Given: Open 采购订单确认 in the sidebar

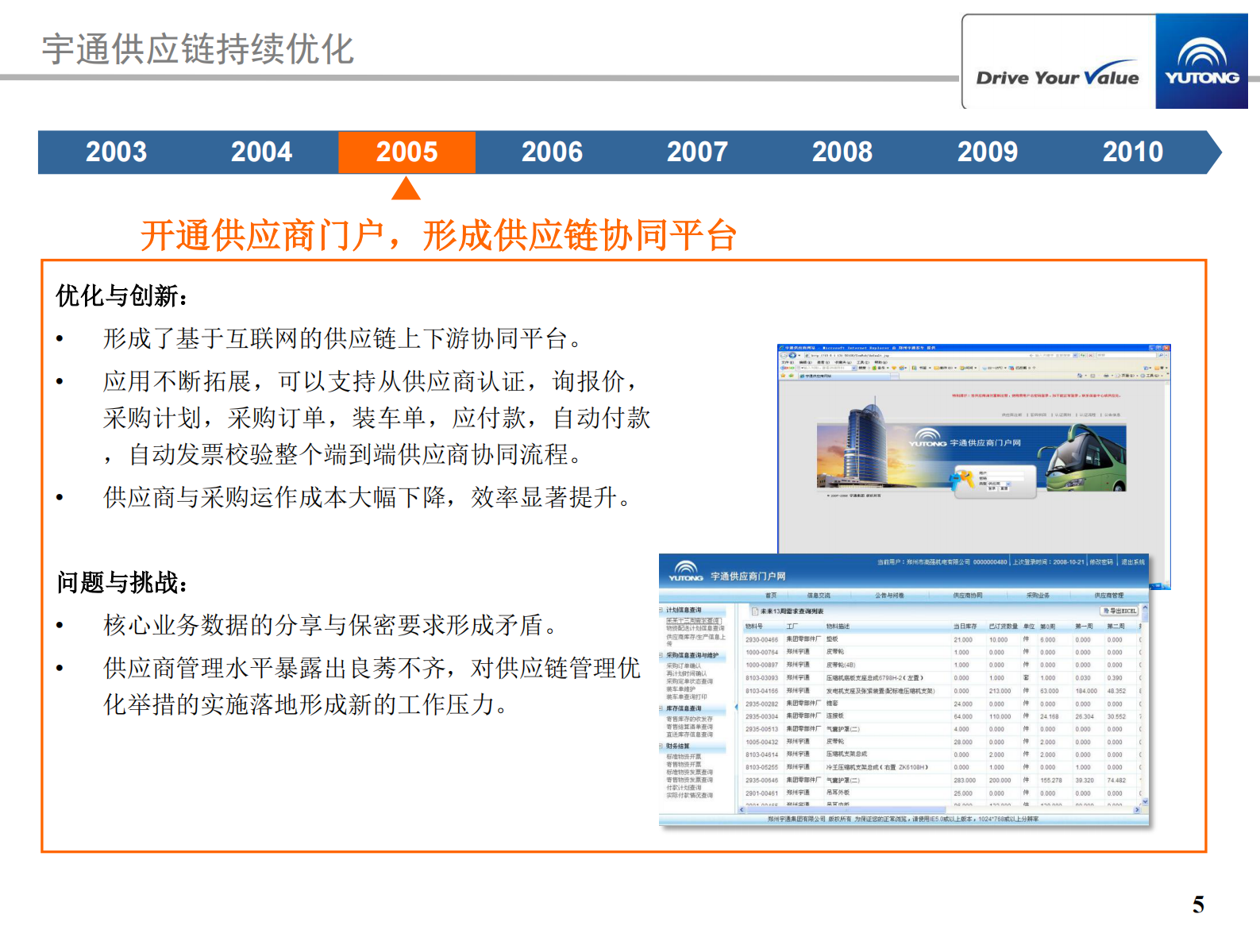Looking at the screenshot, I should tap(684, 665).
